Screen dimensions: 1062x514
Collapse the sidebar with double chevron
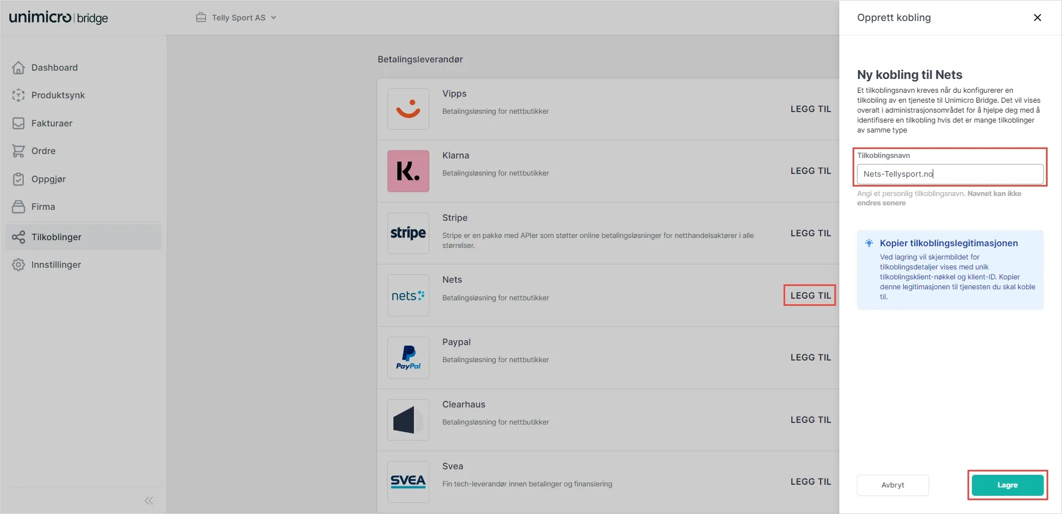coord(149,501)
